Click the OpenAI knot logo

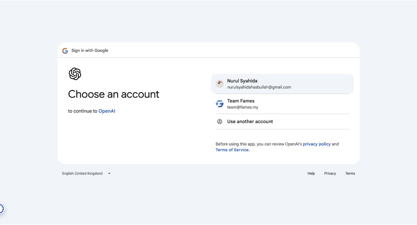[x=75, y=74]
